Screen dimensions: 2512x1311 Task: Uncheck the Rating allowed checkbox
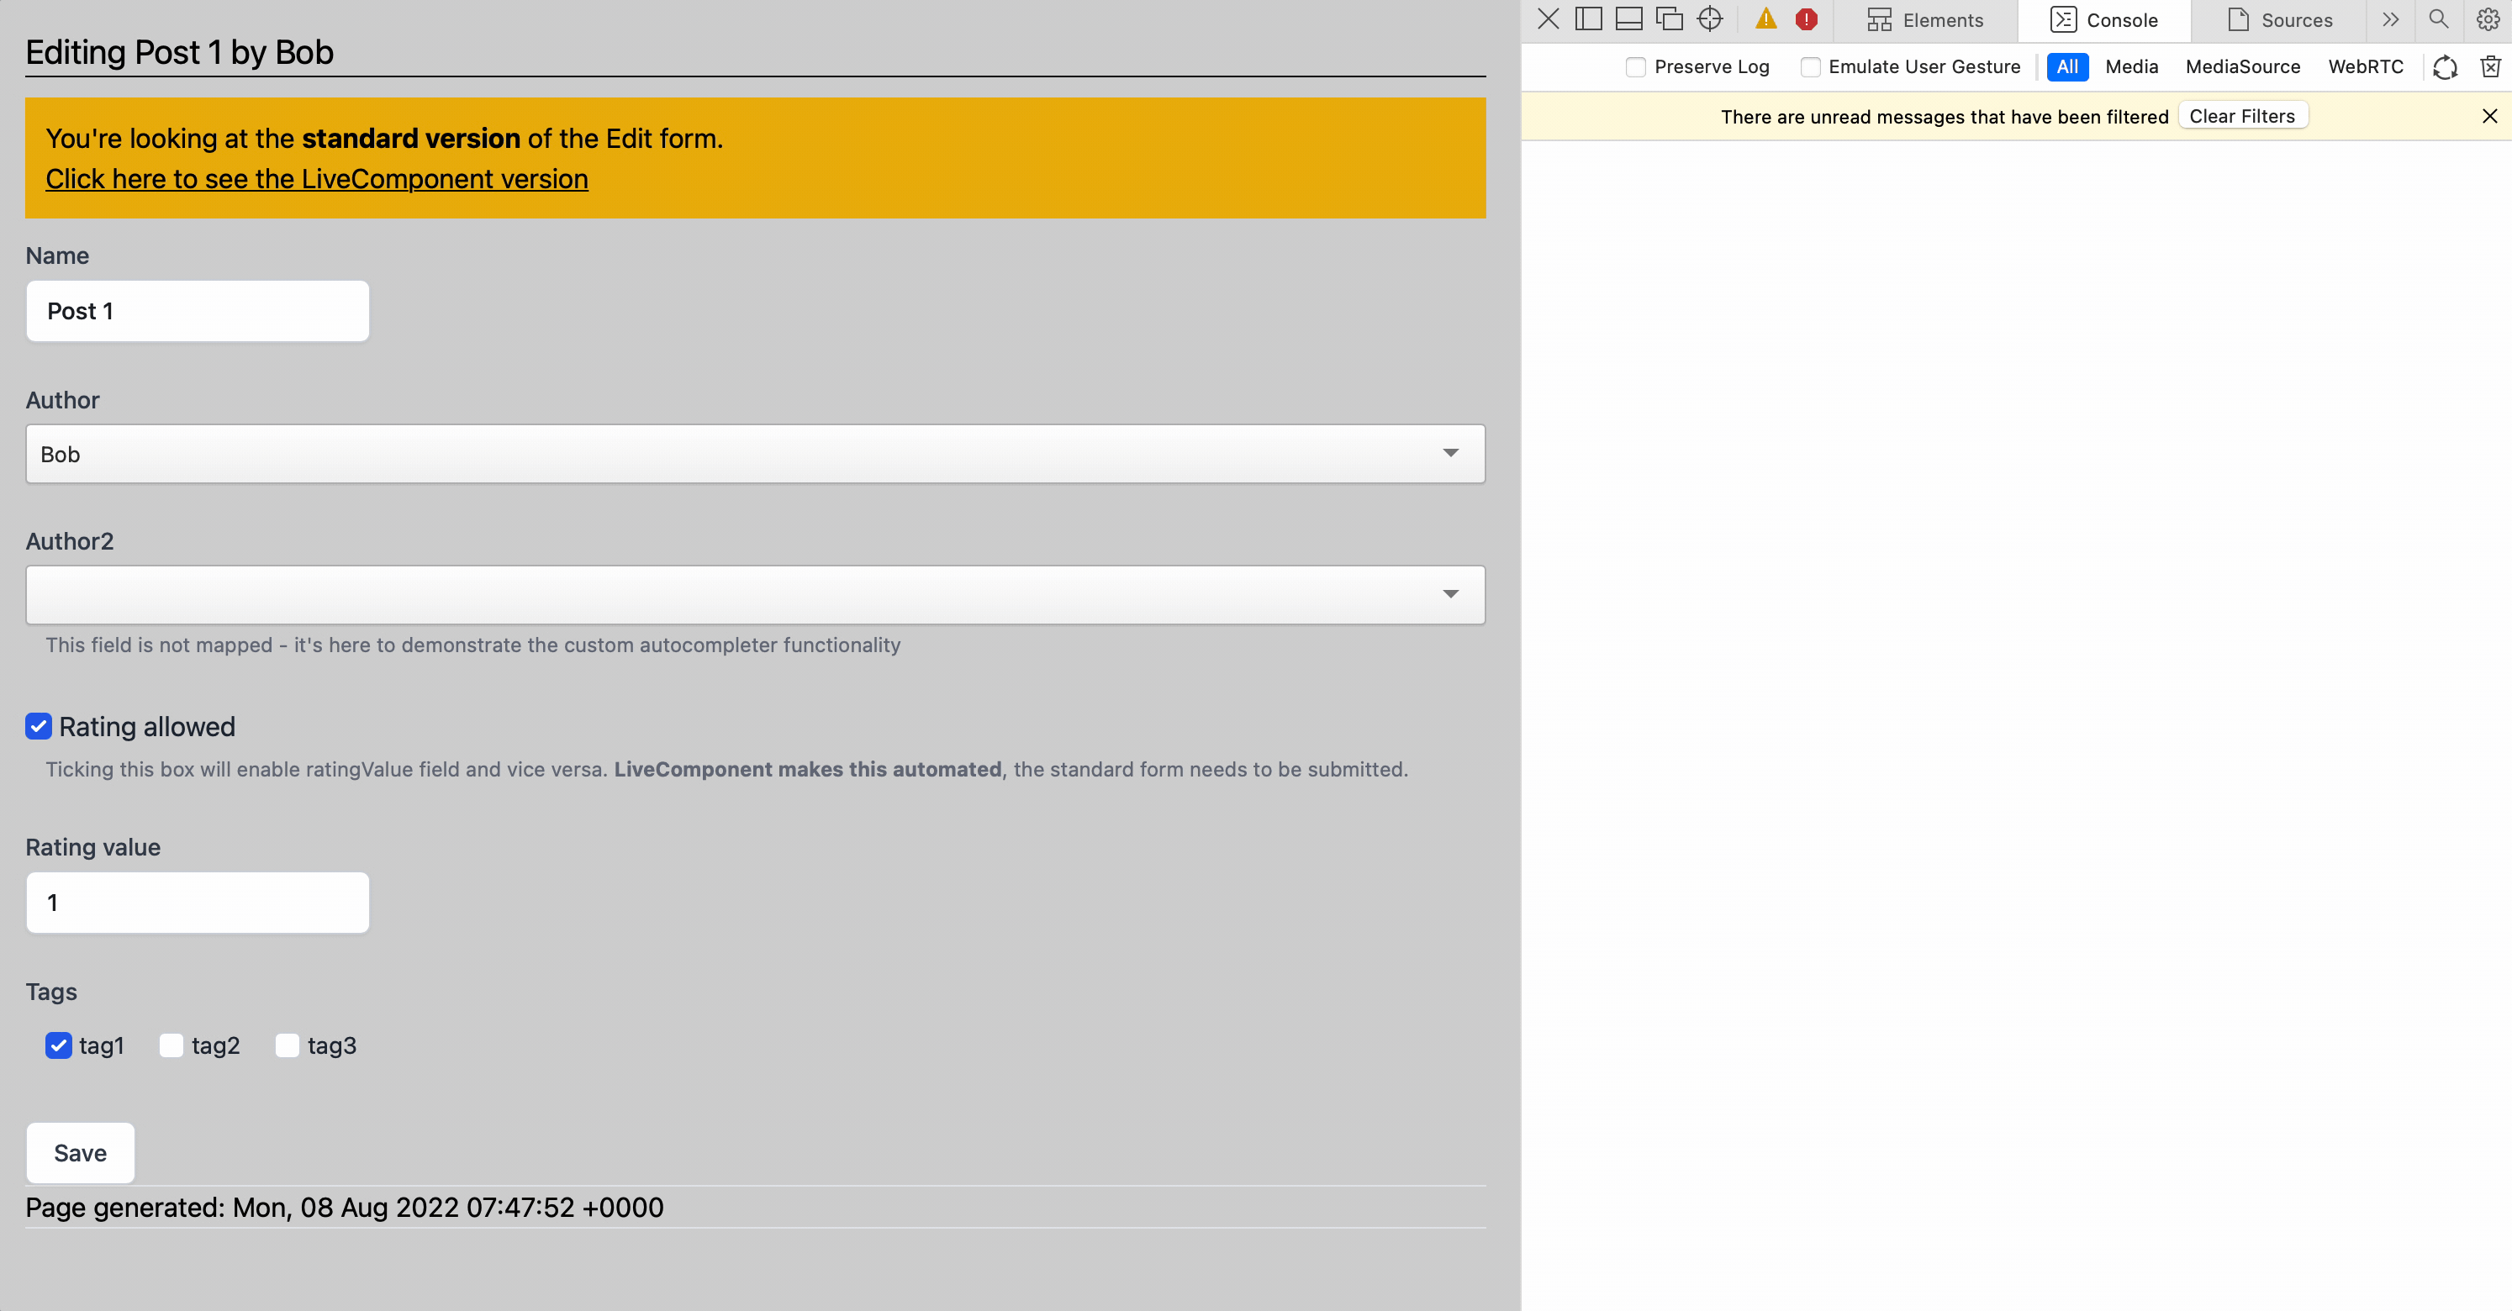(39, 726)
